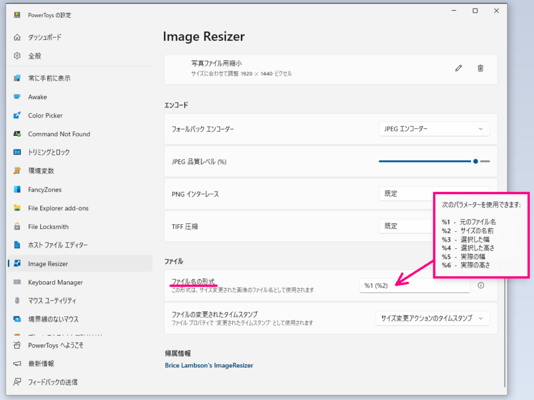Select マウス ユーティリティ mouse icon
Image resolution: width=534 pixels, height=400 pixels.
pyautogui.click(x=17, y=301)
